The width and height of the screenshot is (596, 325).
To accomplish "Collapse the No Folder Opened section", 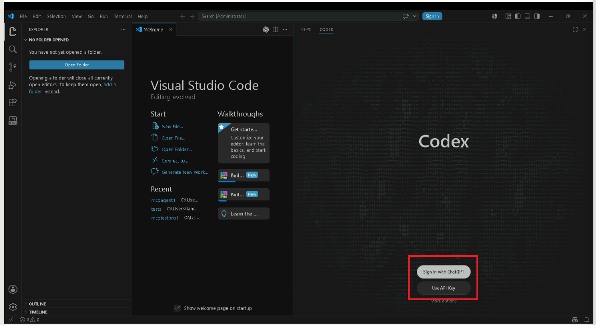I will tap(49, 40).
